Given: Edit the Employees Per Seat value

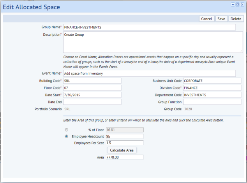Looking at the screenshot, I should pos(125,143).
